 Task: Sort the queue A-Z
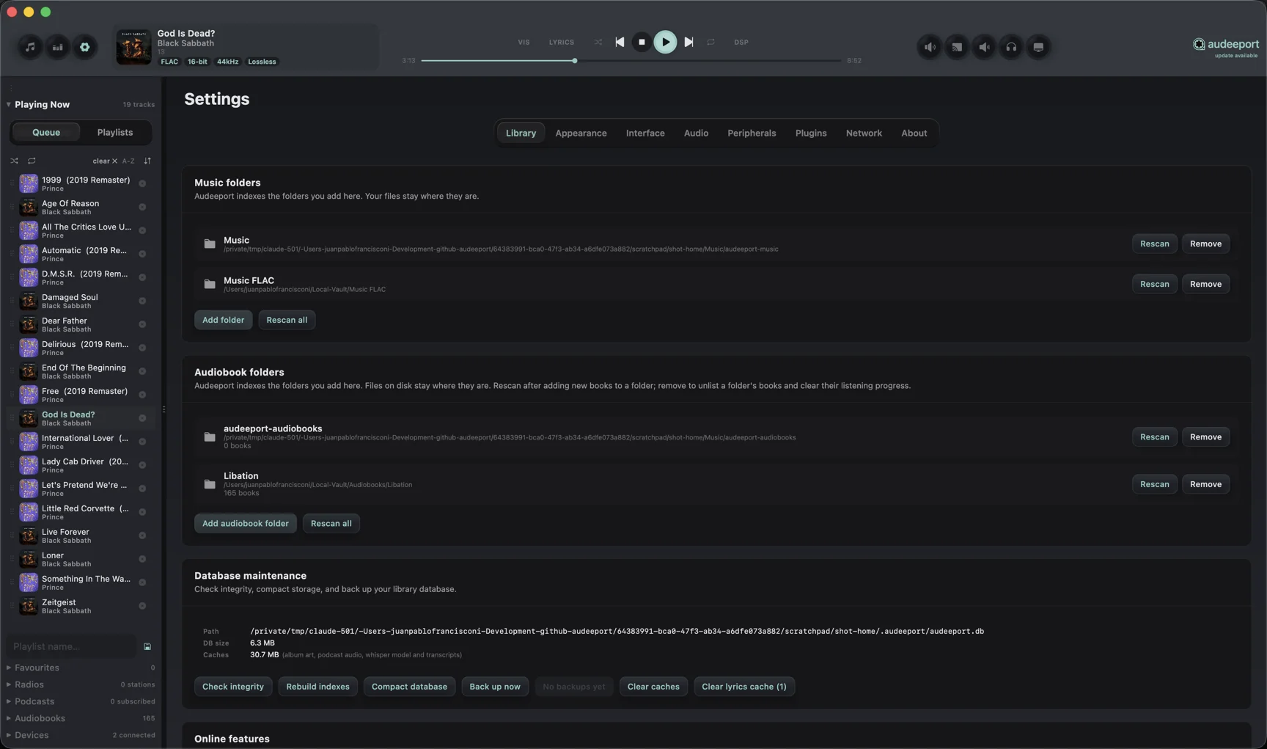coord(128,161)
